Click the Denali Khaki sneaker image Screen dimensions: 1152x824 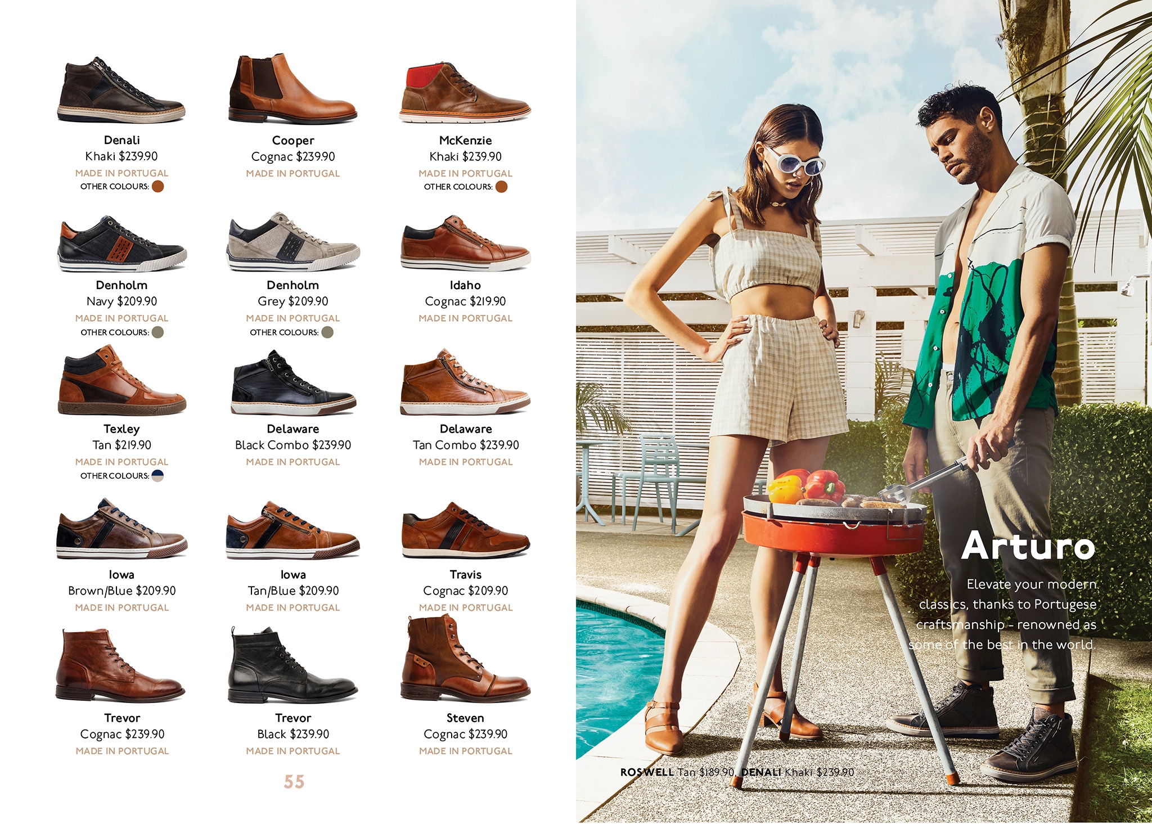click(121, 90)
